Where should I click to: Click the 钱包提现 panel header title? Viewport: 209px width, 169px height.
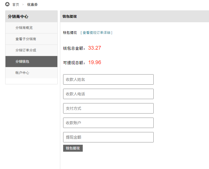[69, 16]
